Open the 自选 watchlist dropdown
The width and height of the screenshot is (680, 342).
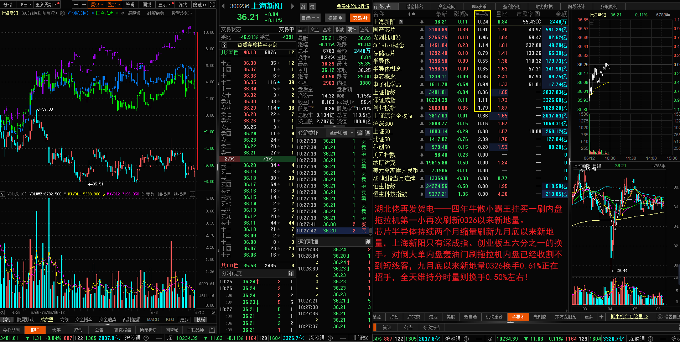click(310, 18)
